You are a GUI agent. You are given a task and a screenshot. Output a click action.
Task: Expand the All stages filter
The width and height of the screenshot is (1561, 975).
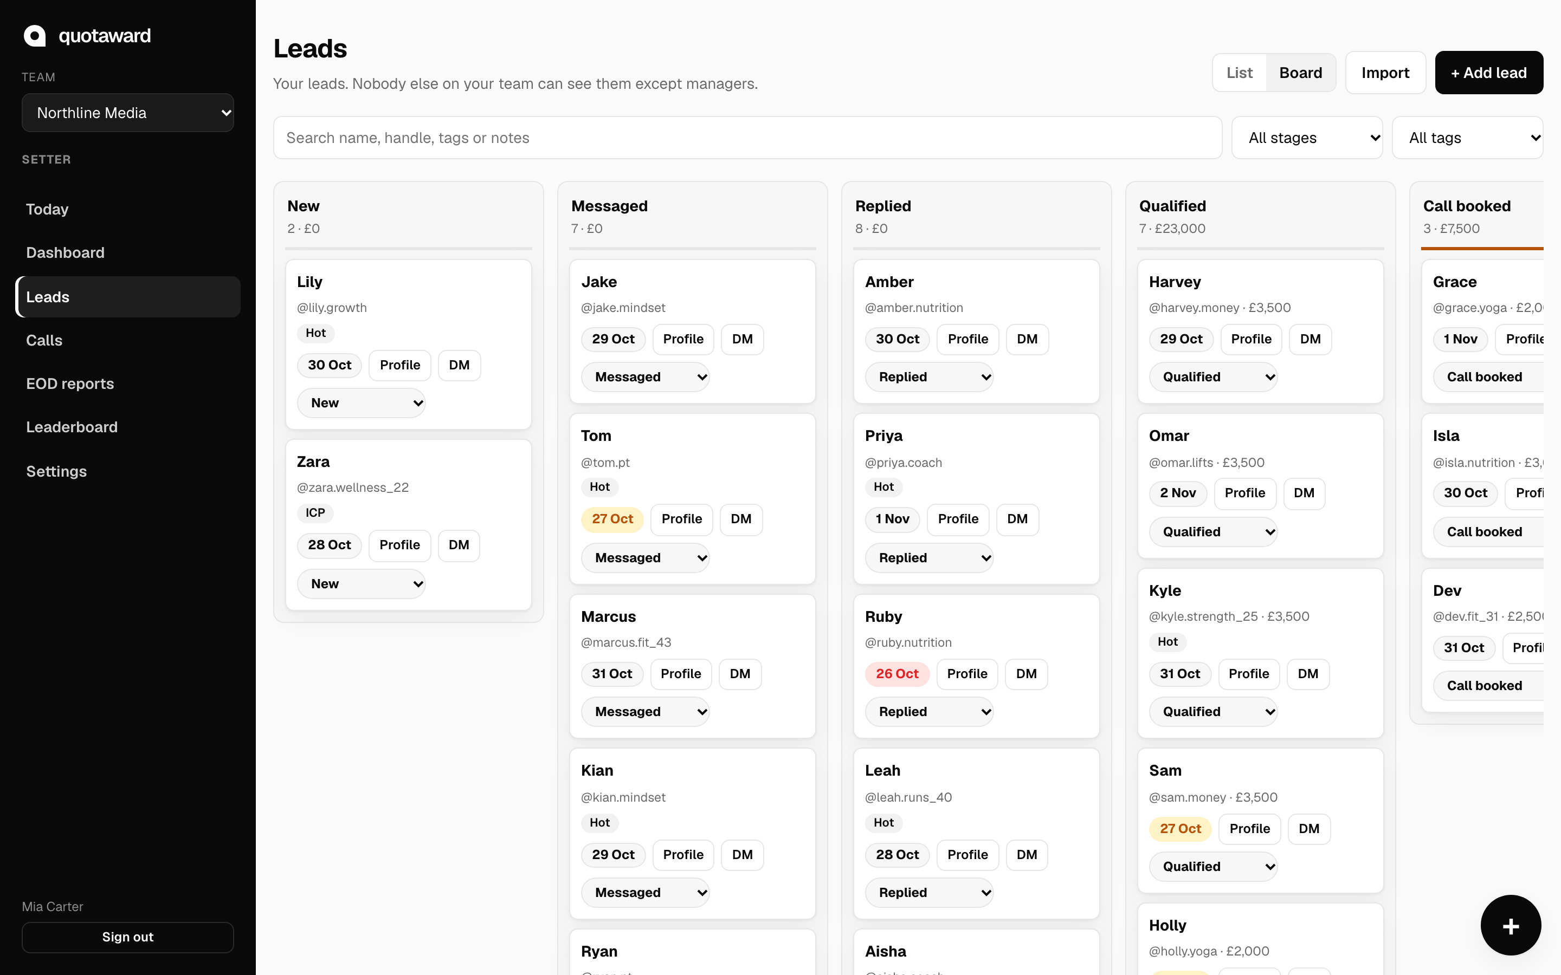pos(1307,138)
